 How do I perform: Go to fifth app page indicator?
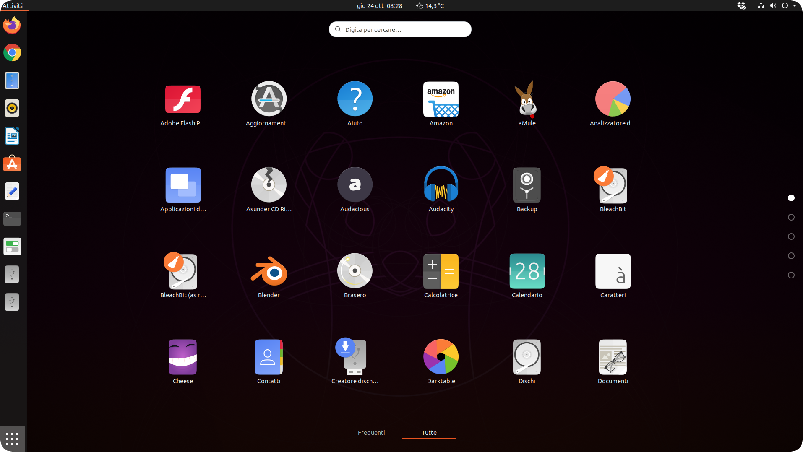click(791, 275)
